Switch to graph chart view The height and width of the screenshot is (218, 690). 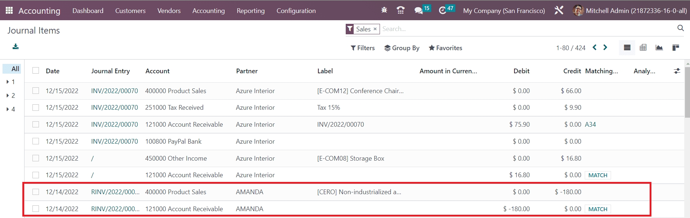point(659,48)
